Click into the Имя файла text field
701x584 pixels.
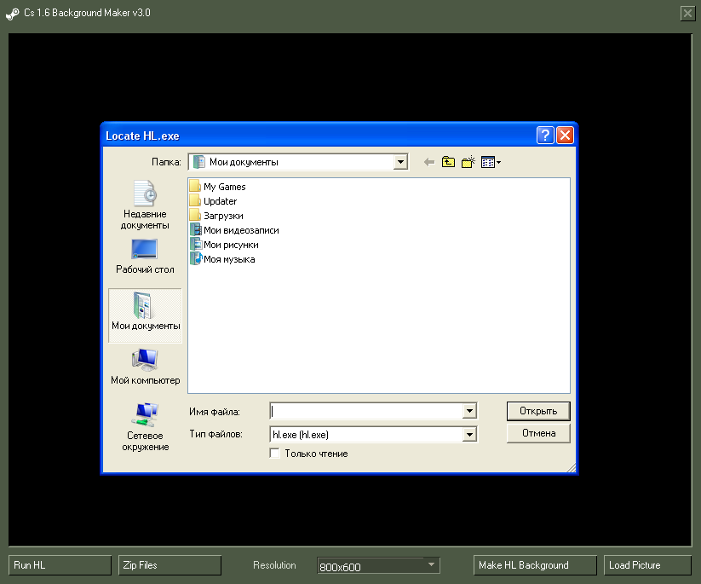(x=366, y=411)
